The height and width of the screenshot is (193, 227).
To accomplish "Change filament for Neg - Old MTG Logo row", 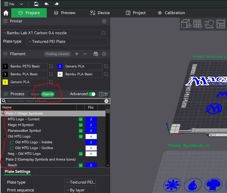I will point(91,154).
